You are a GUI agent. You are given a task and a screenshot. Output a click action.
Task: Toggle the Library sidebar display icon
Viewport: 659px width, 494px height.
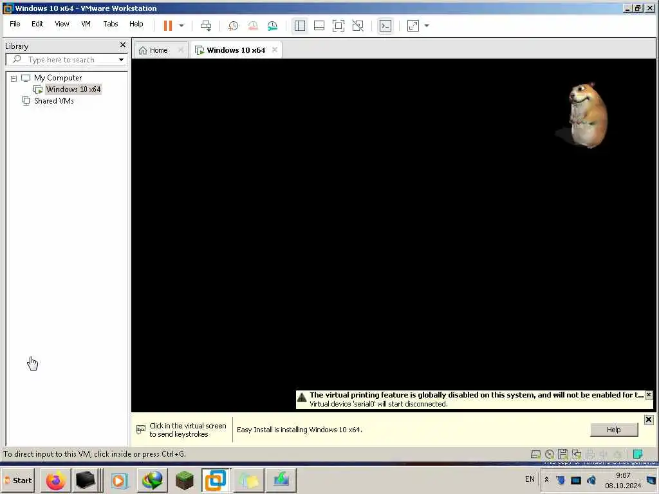(300, 26)
